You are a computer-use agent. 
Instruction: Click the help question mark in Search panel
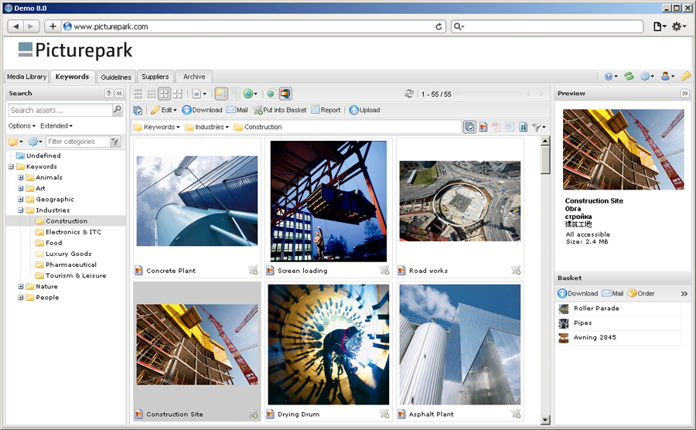[x=108, y=94]
